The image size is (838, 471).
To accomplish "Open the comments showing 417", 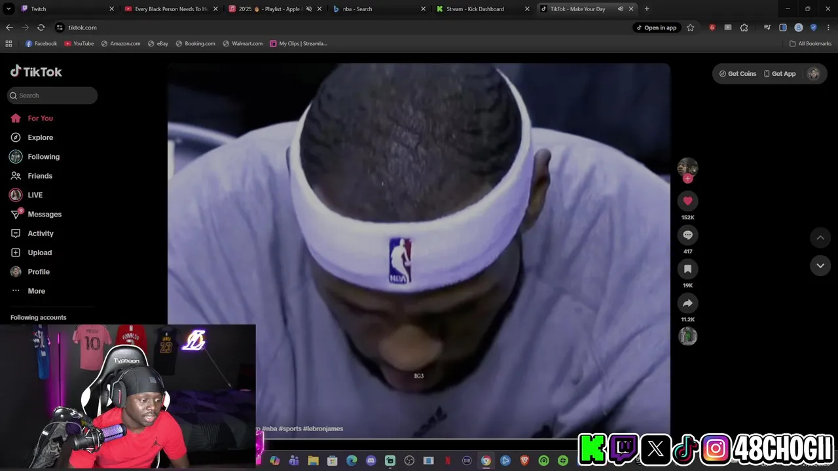I will coord(687,235).
